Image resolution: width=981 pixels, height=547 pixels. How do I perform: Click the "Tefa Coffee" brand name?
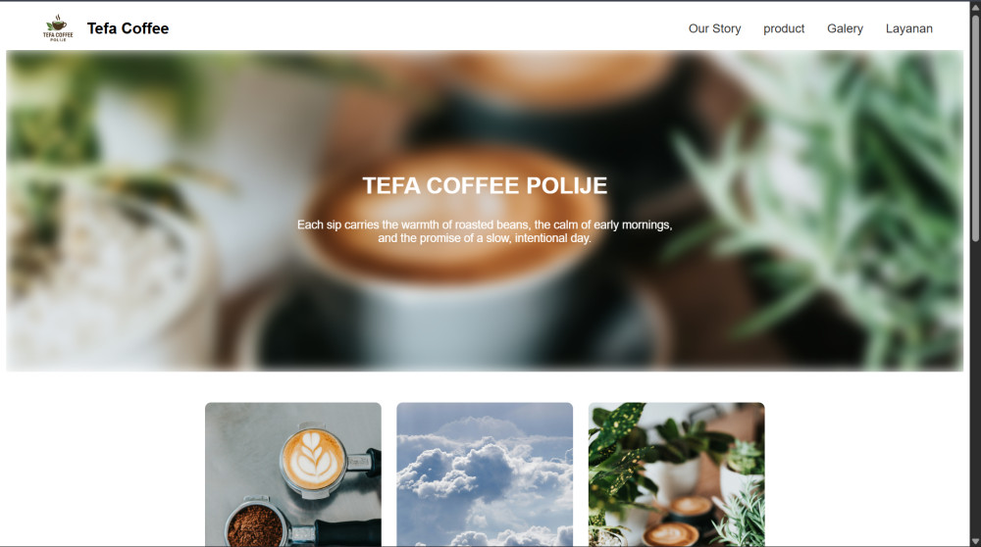(128, 28)
